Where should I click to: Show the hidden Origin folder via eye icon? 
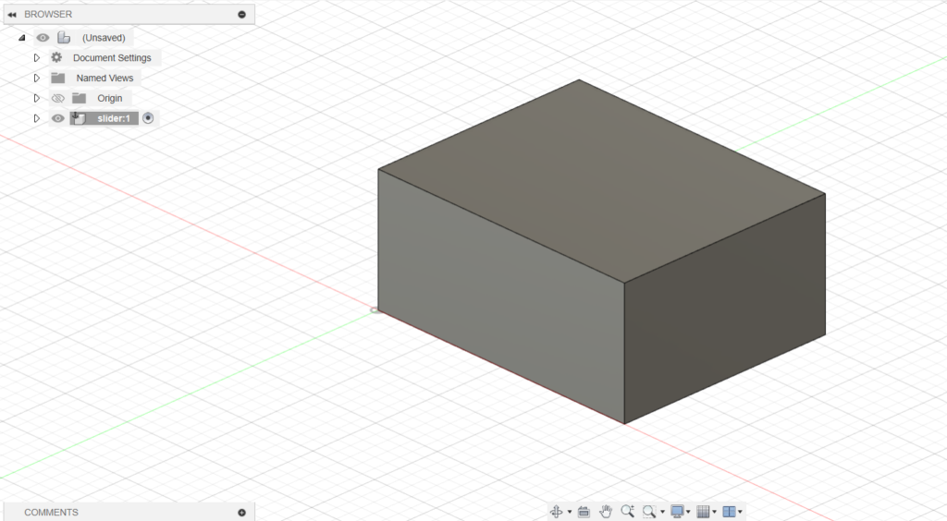(57, 98)
